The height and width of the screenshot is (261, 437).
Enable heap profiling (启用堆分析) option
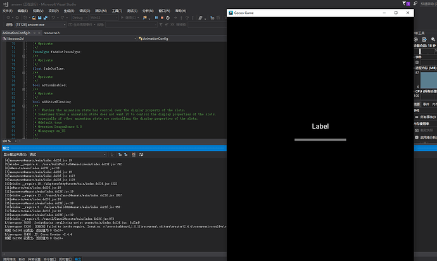[426, 137]
